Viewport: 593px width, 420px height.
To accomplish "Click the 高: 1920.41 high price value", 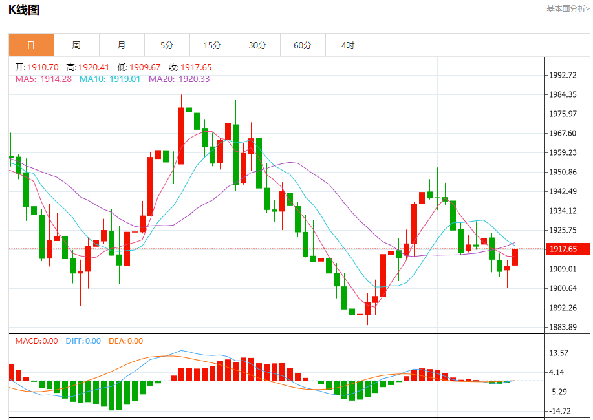I will (87, 68).
